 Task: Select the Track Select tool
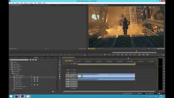[60, 61]
